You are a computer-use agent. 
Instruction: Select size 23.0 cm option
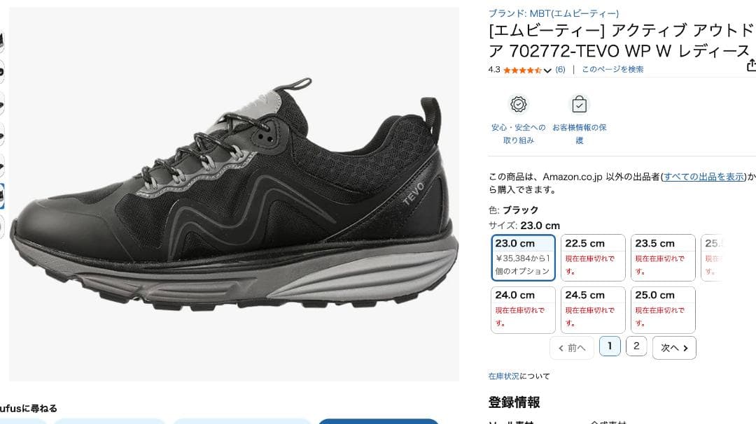tap(523, 258)
